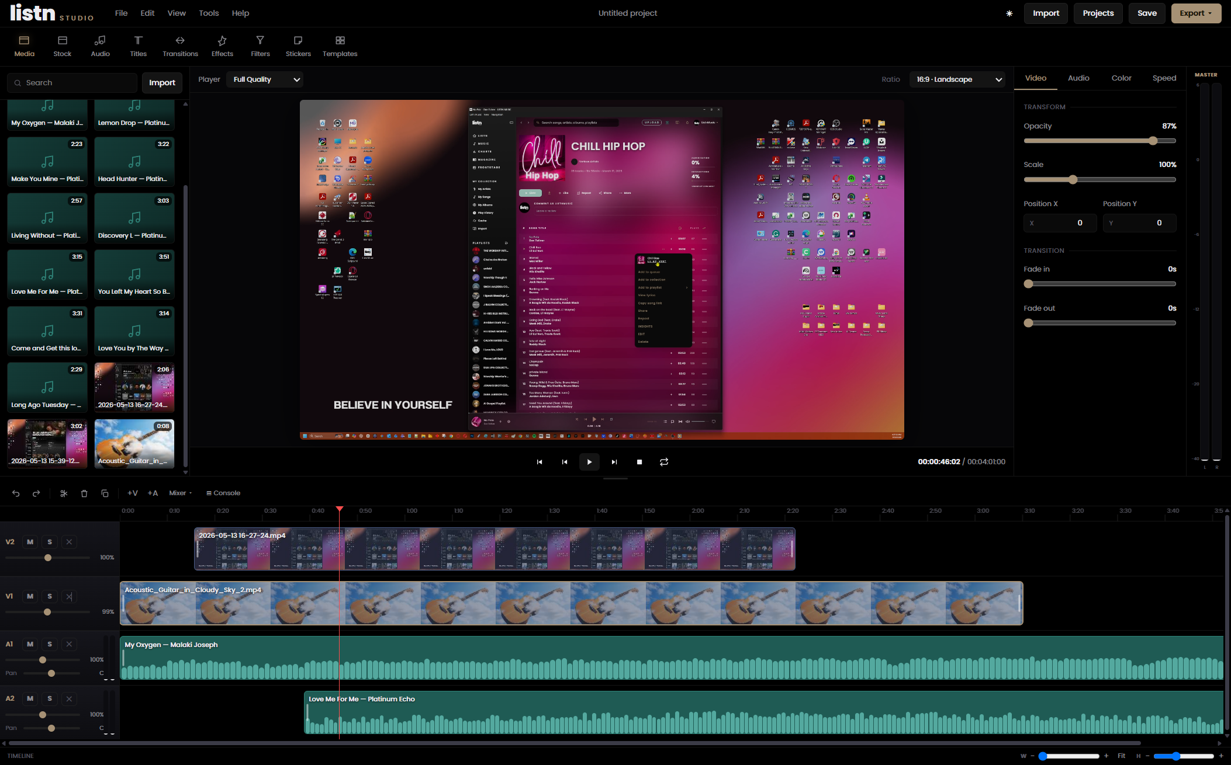Adjust the Fade in slider
The height and width of the screenshot is (765, 1231).
pyautogui.click(x=1099, y=284)
